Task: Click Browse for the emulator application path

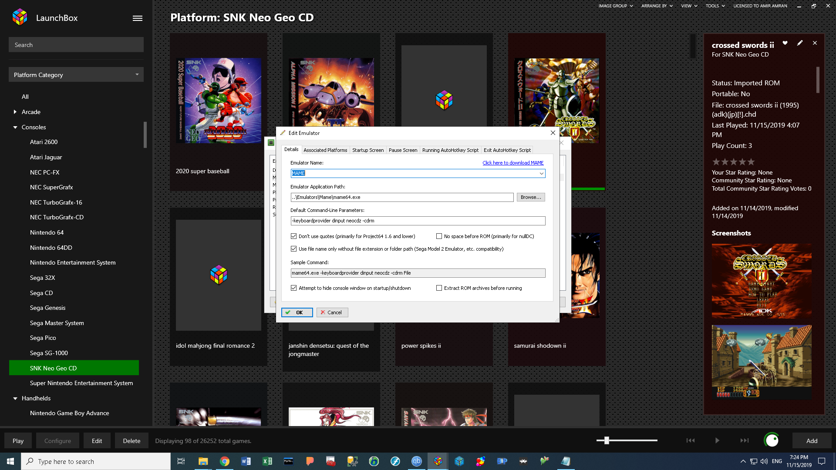Action: click(531, 197)
